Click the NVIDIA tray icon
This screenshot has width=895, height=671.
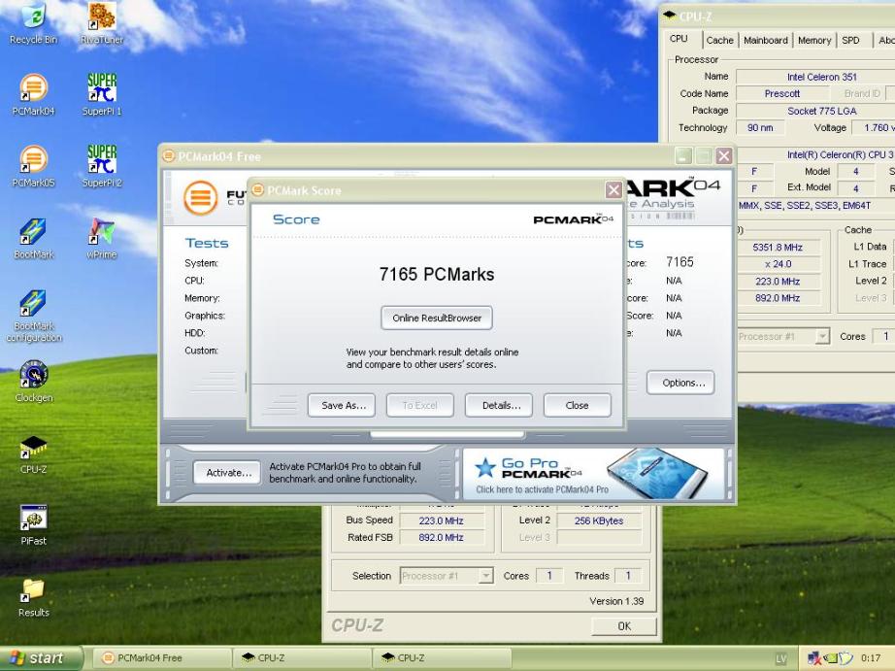[x=831, y=658]
